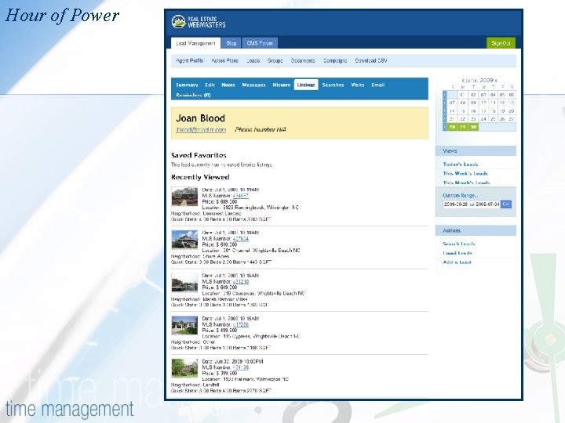Screen dimensions: 565x423
Task: Select highlighted date 29 in calendar
Action: [x=463, y=127]
